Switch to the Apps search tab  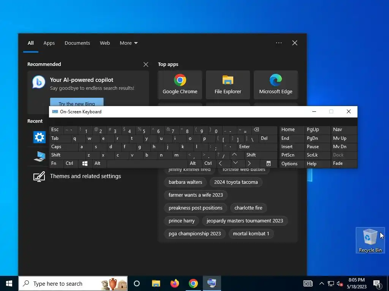coord(49,43)
